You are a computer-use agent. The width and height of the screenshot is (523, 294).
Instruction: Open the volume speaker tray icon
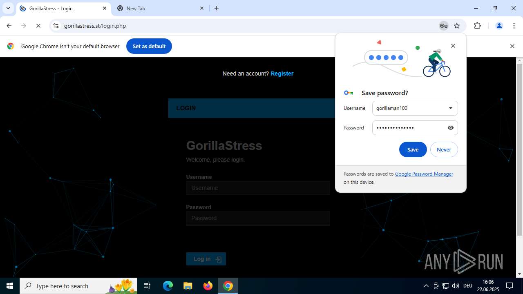point(456,286)
